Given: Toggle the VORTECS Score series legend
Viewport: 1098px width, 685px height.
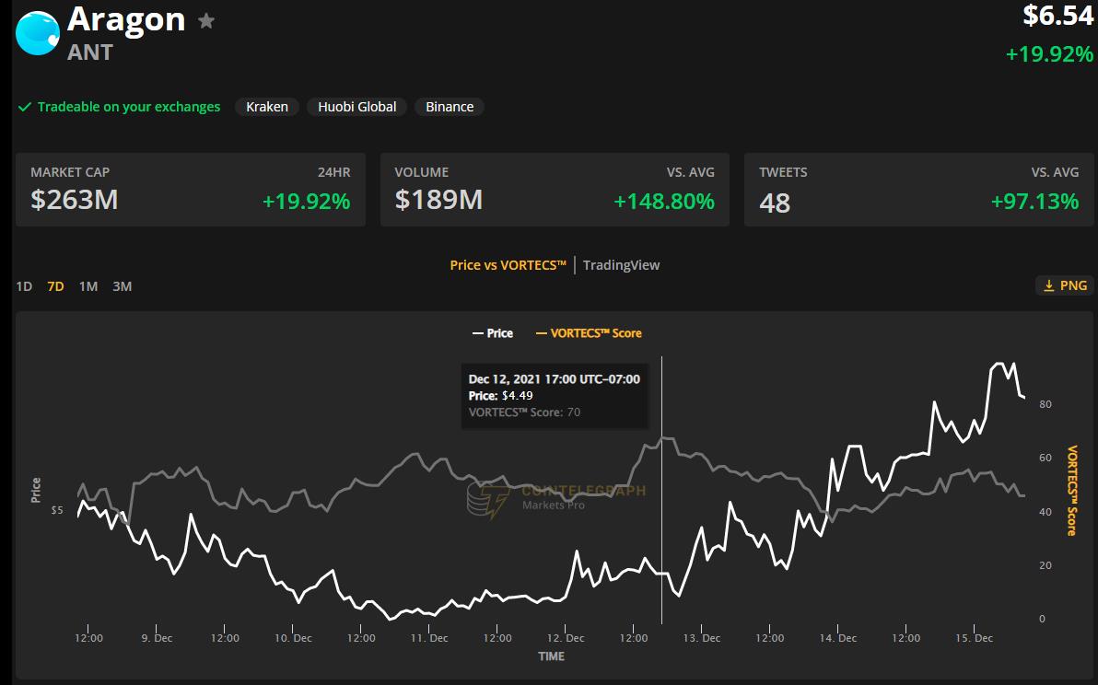Looking at the screenshot, I should pos(589,334).
